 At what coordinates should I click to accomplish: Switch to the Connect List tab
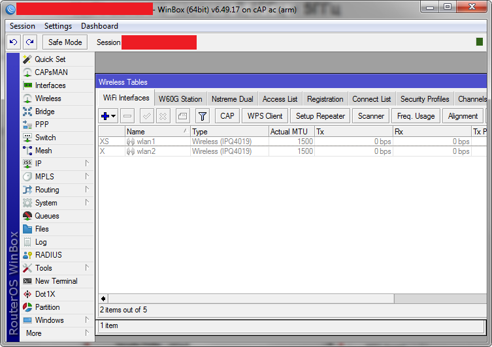click(x=372, y=99)
